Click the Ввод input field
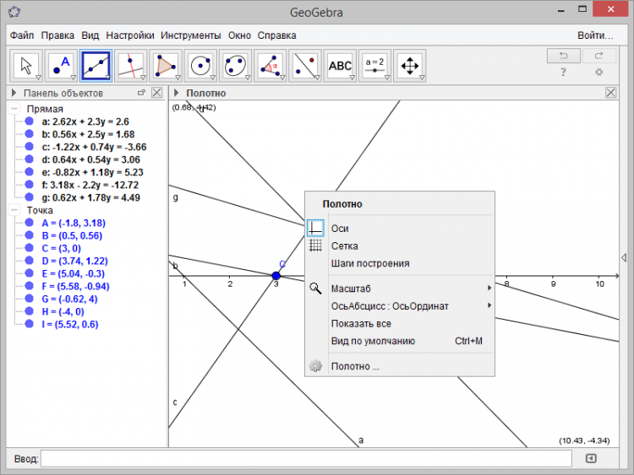634x475 pixels. pyautogui.click(x=306, y=458)
